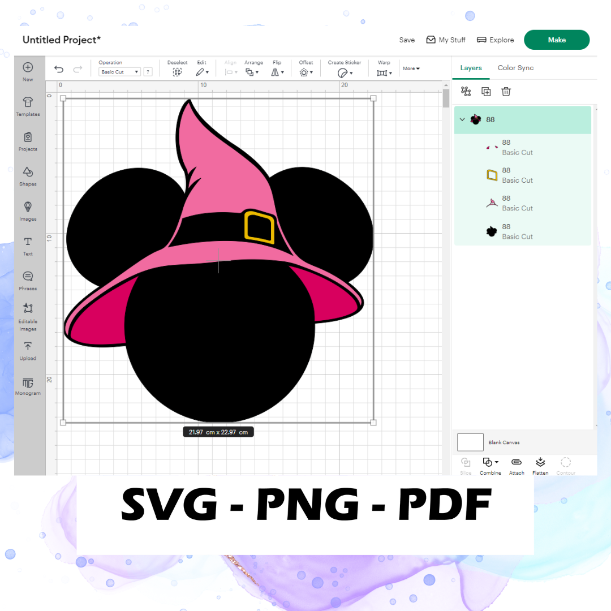Undo the last action
The image size is (611, 611).
(59, 70)
